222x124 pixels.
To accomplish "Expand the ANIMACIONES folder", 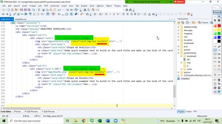I will (178, 27).
